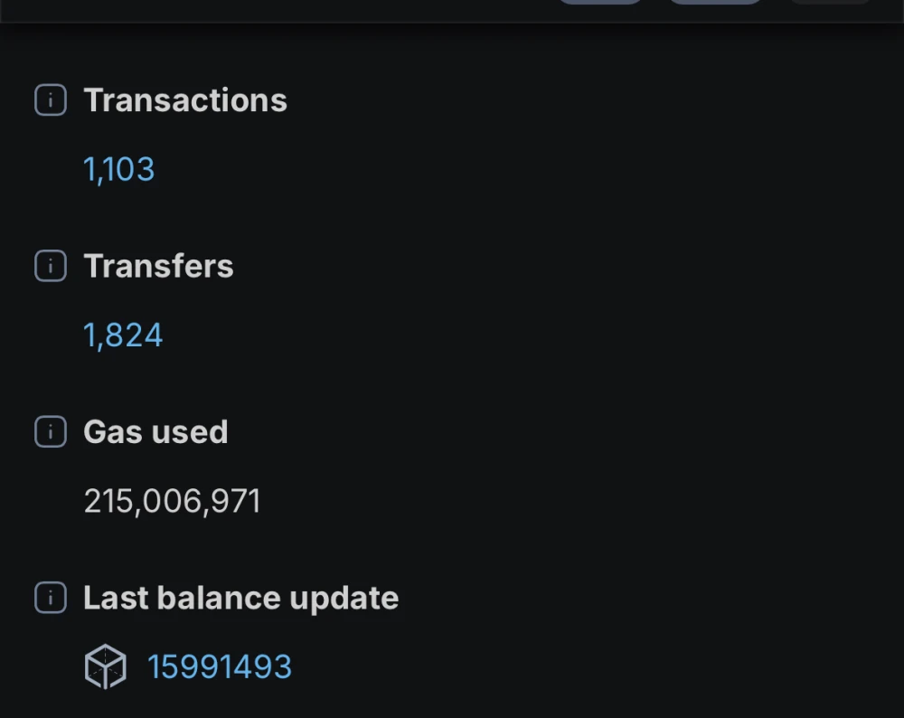Click the info icon beside Gas used
Screen dimensions: 904x718
point(51,432)
